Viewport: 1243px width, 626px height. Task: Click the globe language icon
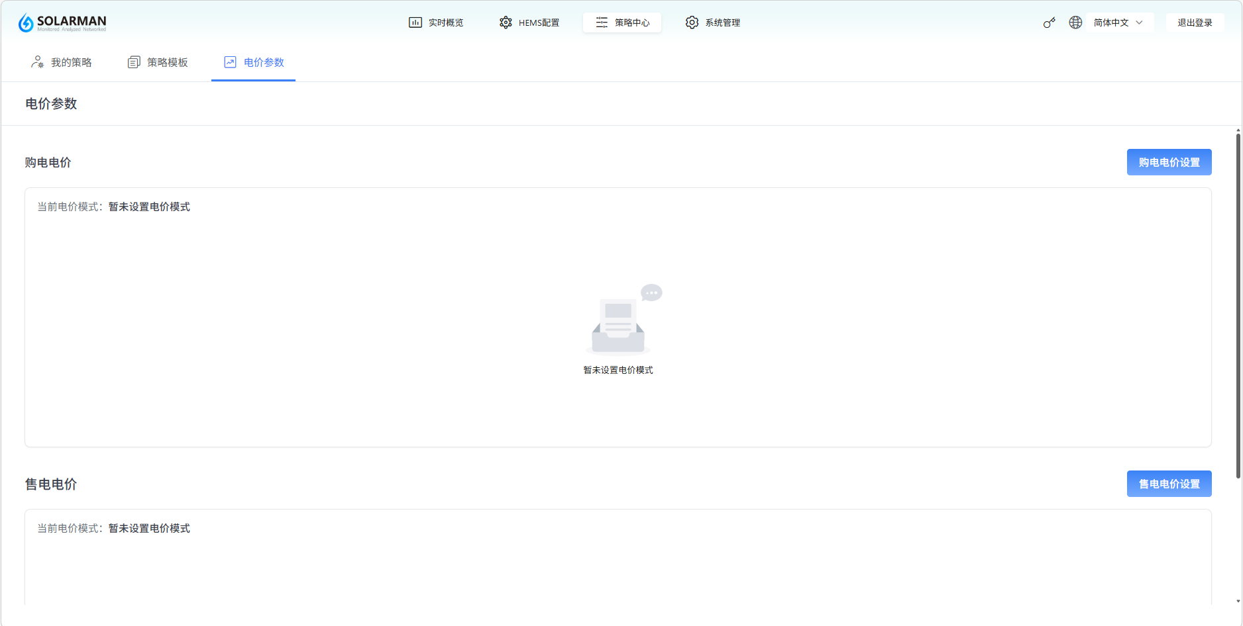(x=1075, y=22)
